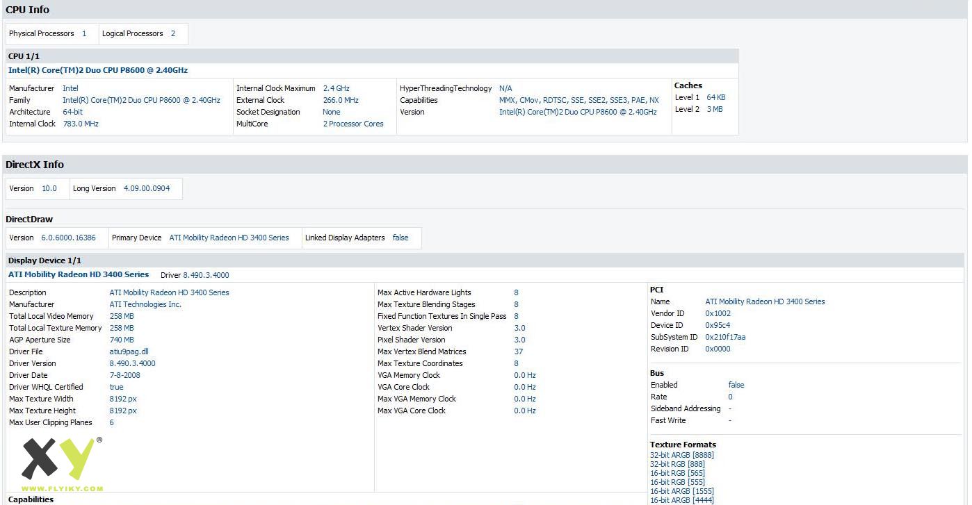Select the CPU Capabilities list starting with MMX
This screenshot has width=972, height=505.
click(x=578, y=100)
